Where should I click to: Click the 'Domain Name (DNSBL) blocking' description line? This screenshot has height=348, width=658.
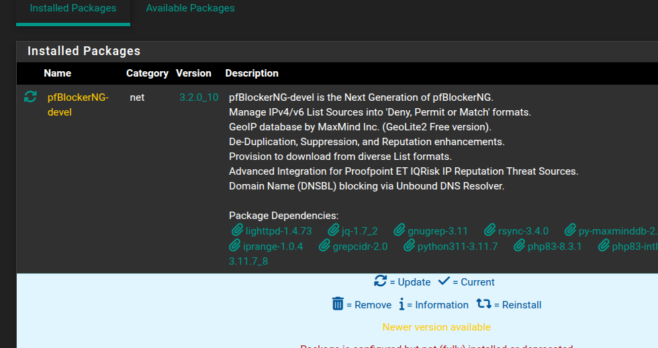(367, 186)
